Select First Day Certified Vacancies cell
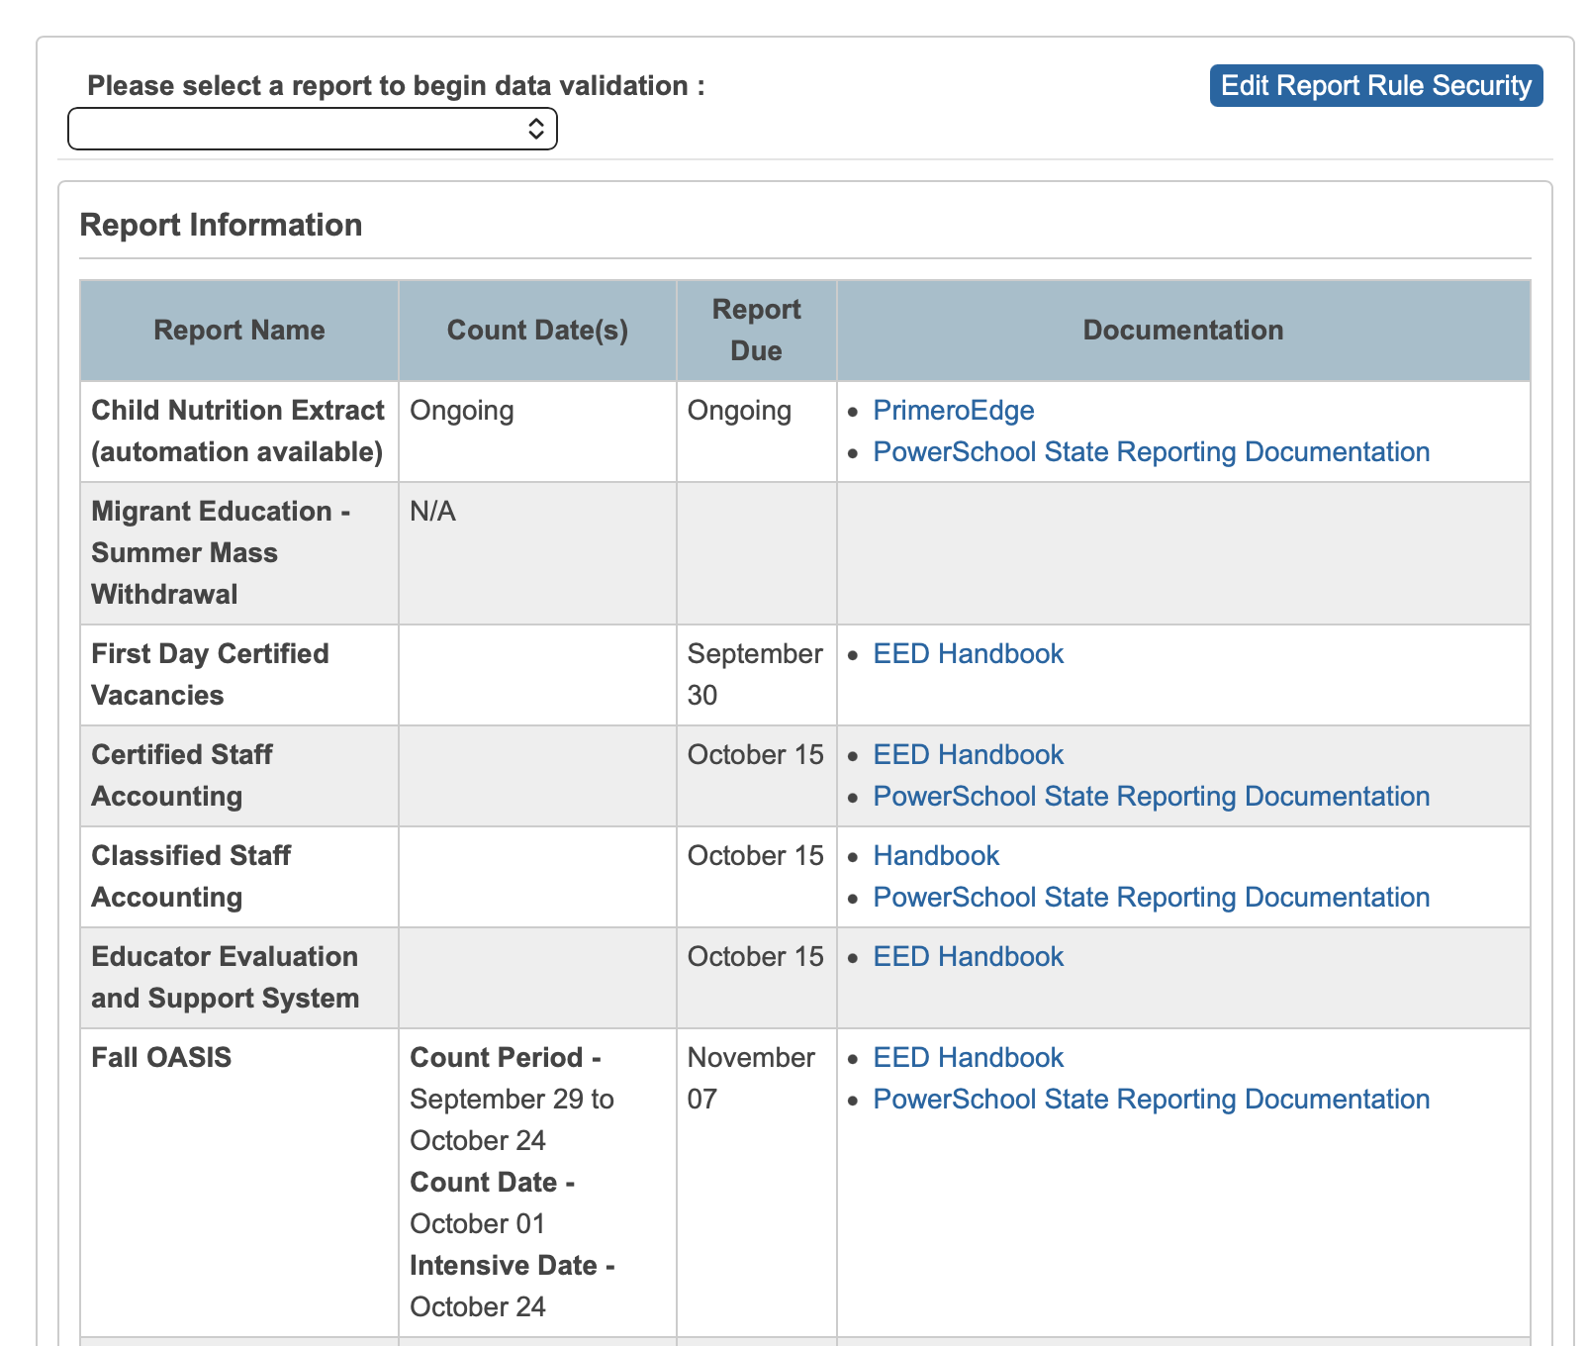The height and width of the screenshot is (1346, 1587). coord(238,675)
